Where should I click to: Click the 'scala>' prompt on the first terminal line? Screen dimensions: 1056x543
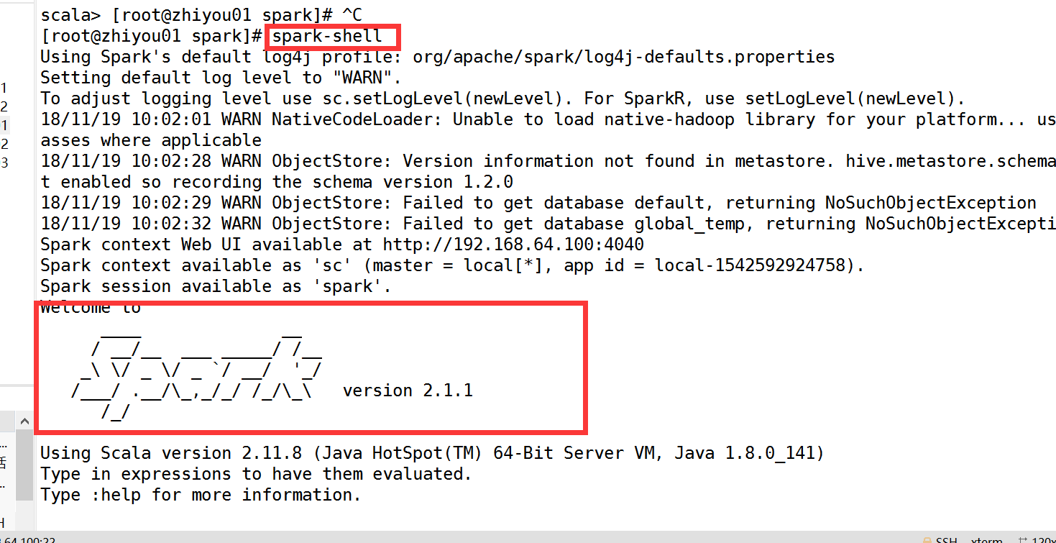pyautogui.click(x=70, y=15)
